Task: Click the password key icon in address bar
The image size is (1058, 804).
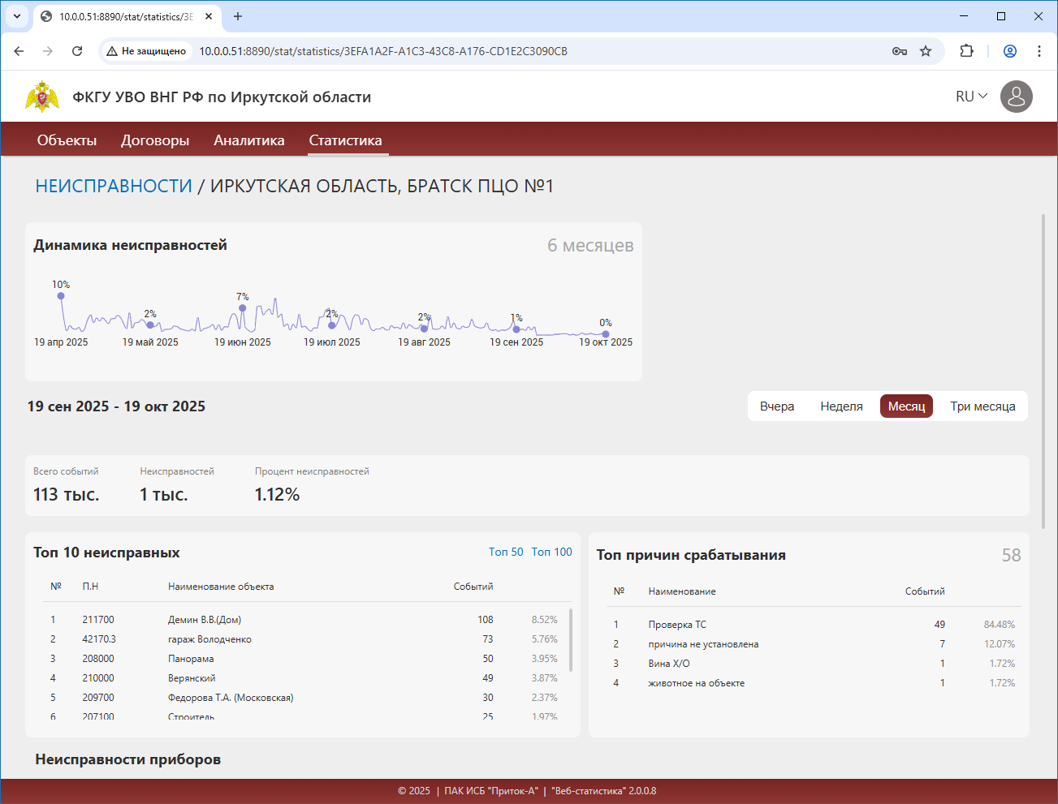Action: (x=900, y=51)
